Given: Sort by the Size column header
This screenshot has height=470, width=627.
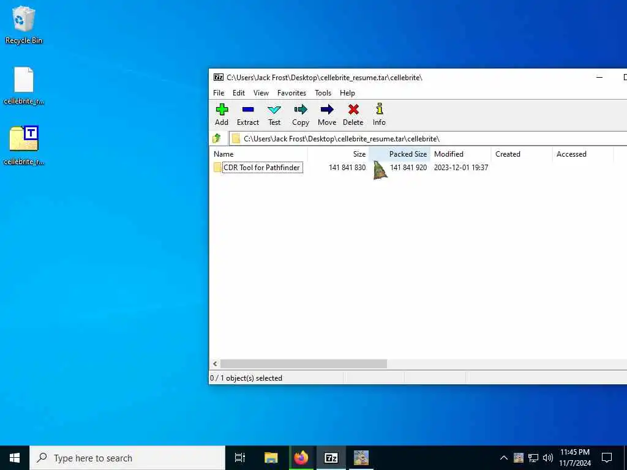Looking at the screenshot, I should pos(338,154).
